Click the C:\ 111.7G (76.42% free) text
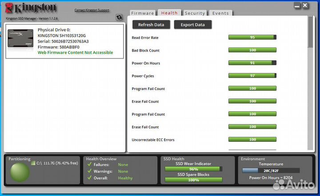320x196 pixels. click(x=57, y=163)
